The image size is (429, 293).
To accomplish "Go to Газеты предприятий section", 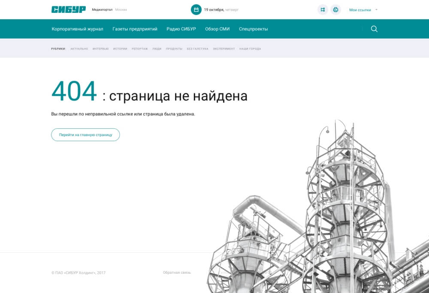I will tap(135, 29).
